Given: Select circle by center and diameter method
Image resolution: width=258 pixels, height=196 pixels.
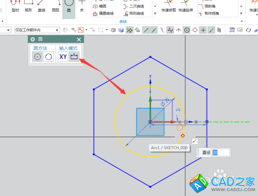Looking at the screenshot, I should (37, 57).
